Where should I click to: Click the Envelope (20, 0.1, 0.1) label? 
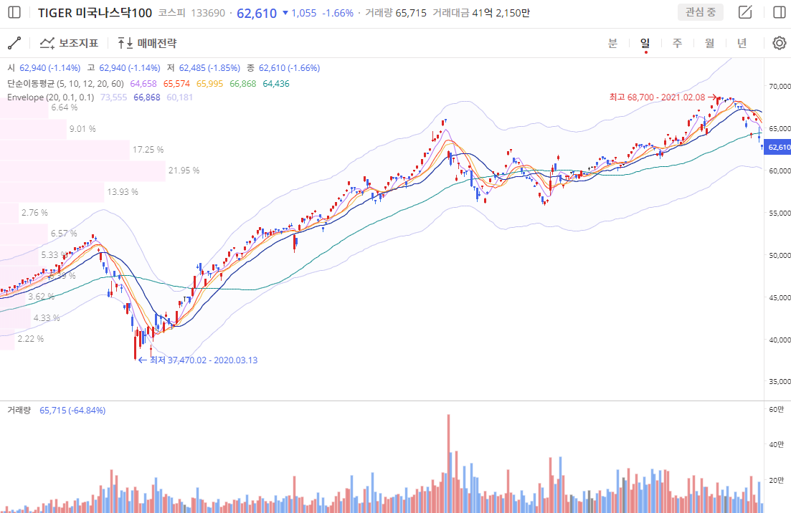(x=50, y=97)
